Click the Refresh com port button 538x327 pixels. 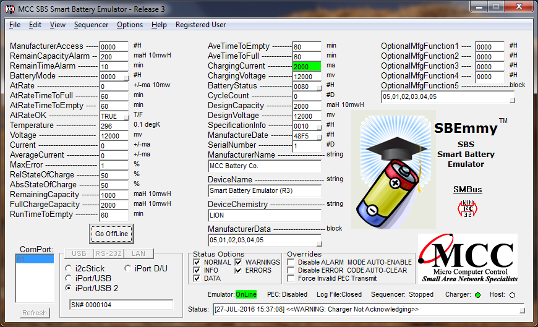click(x=34, y=313)
